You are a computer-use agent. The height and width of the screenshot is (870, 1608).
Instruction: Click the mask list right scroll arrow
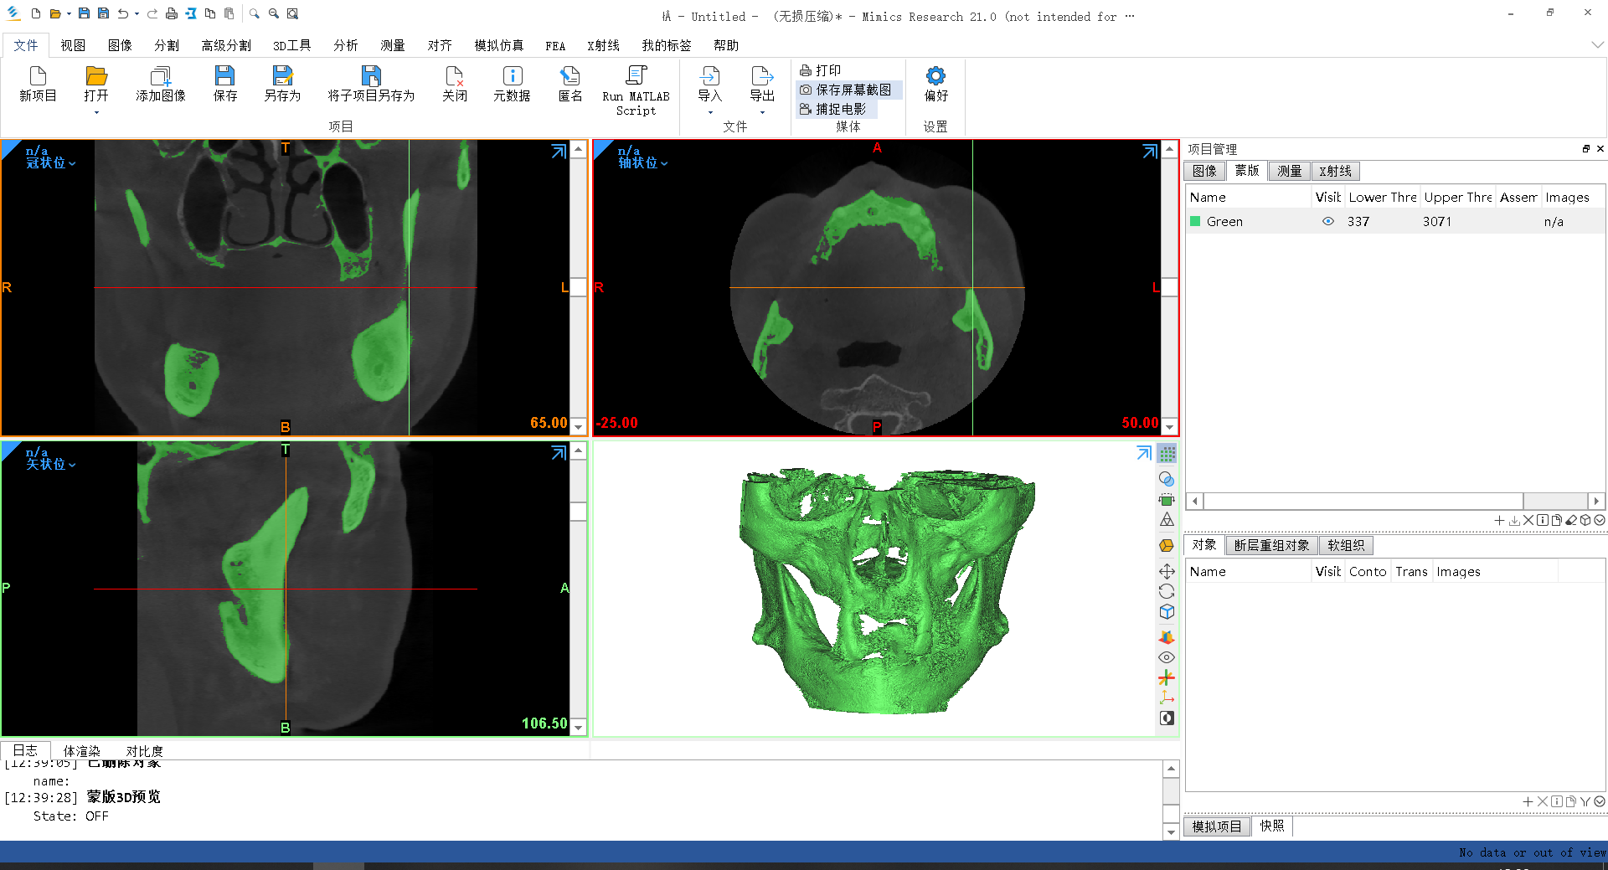[1596, 501]
